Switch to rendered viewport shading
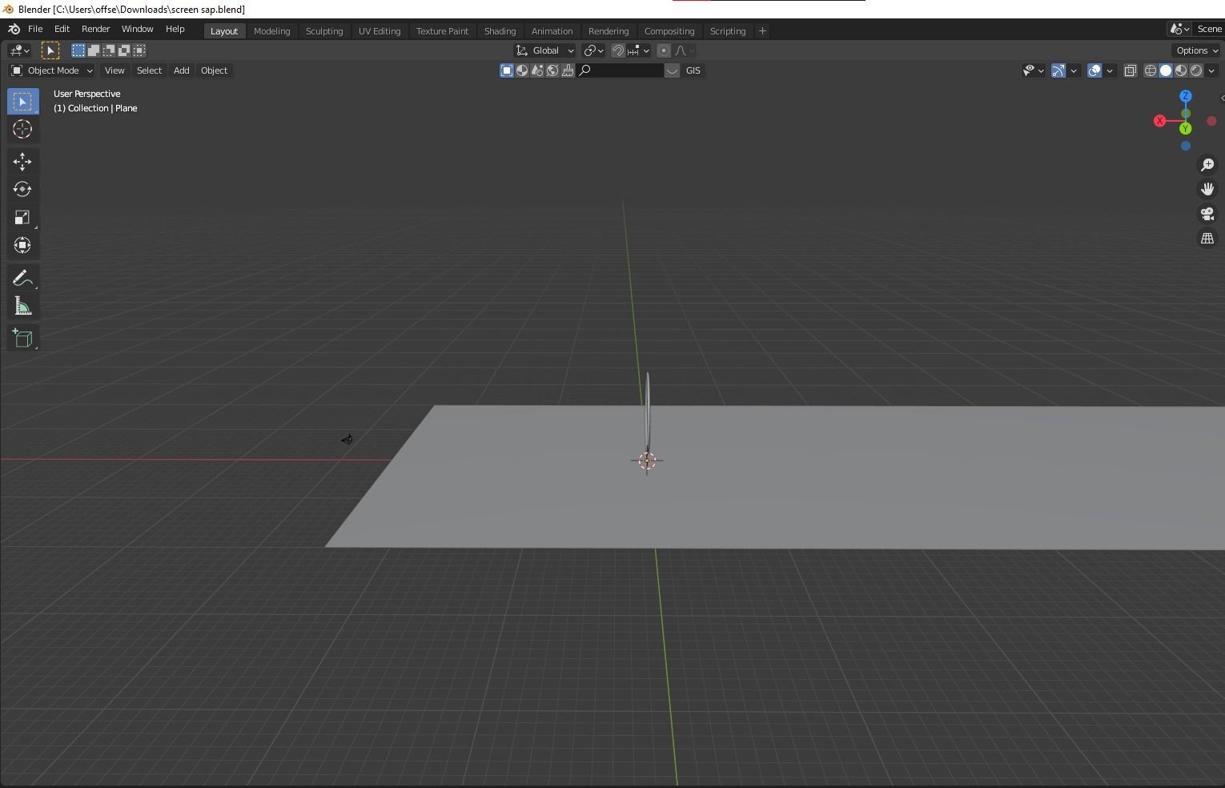 1196,70
